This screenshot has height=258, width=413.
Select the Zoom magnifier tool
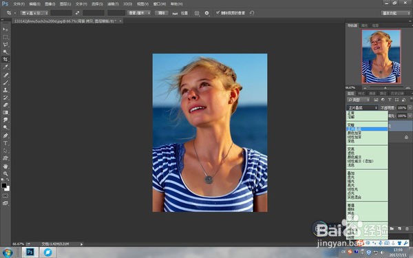click(6, 174)
